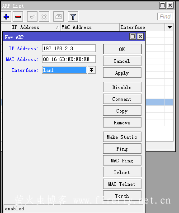Image resolution: width=179 pixels, height=213 pixels.
Task: Open the comment note icon in the toolbar
Action: coord(58,17)
